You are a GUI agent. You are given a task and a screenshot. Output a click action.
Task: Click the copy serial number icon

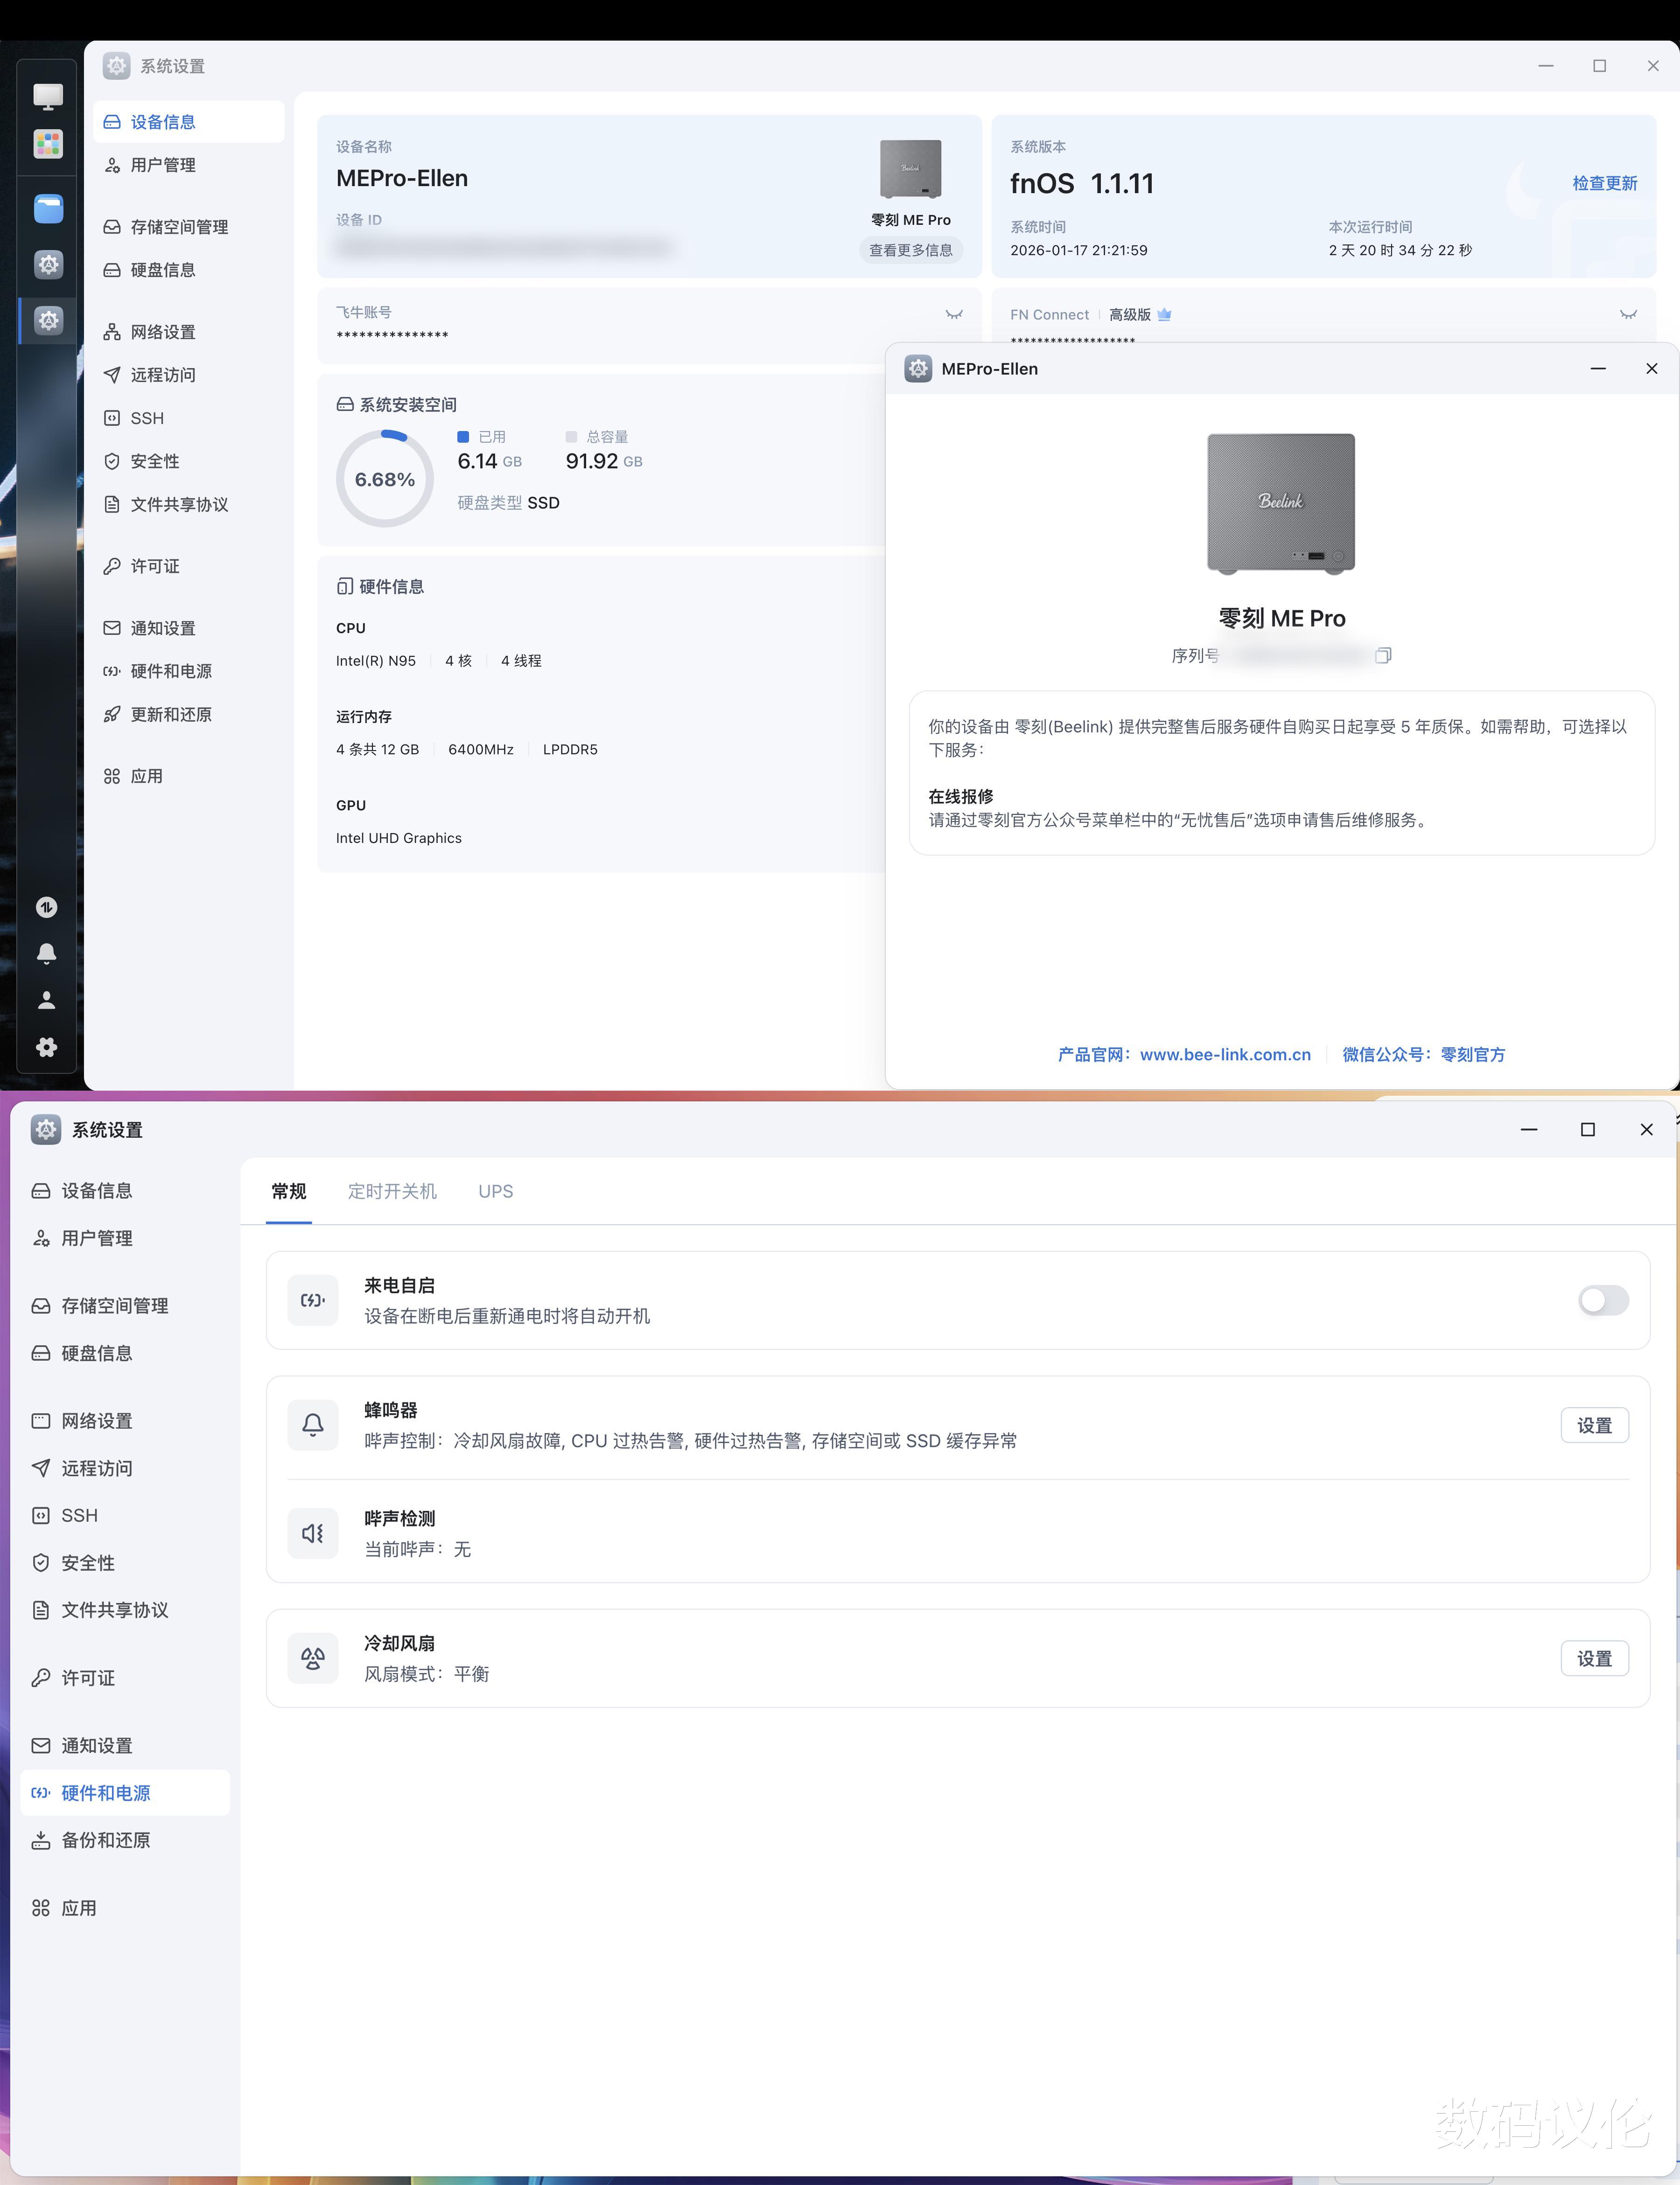(1383, 656)
